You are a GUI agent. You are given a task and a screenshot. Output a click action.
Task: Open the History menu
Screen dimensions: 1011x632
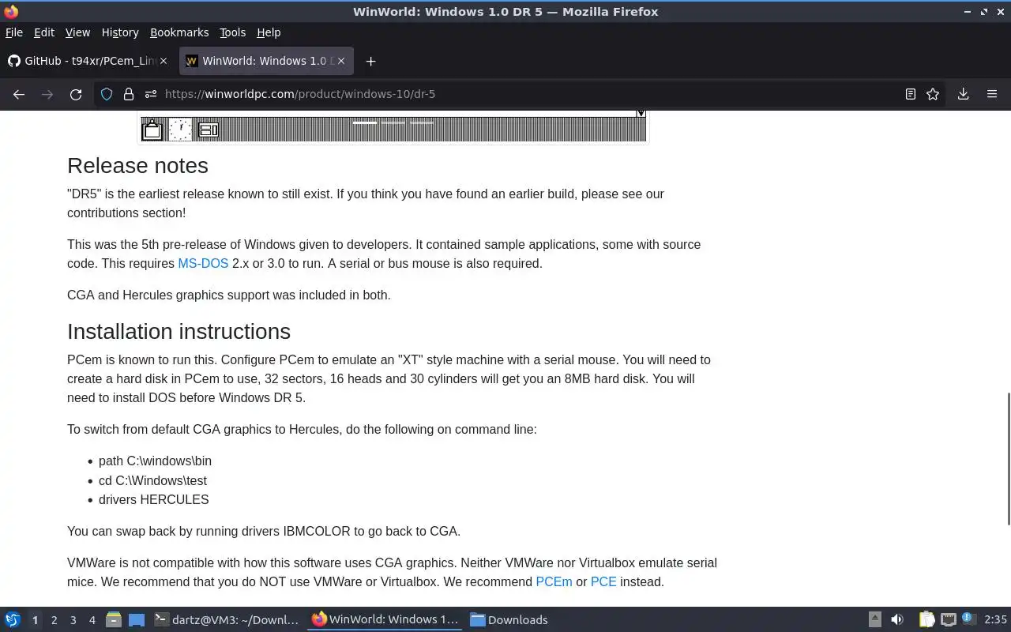[x=120, y=32]
